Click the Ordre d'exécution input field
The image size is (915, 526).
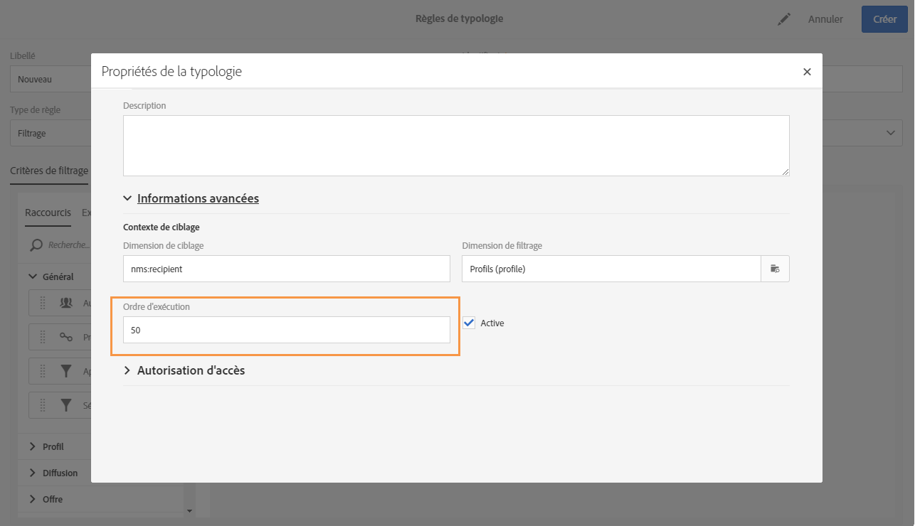coord(286,330)
